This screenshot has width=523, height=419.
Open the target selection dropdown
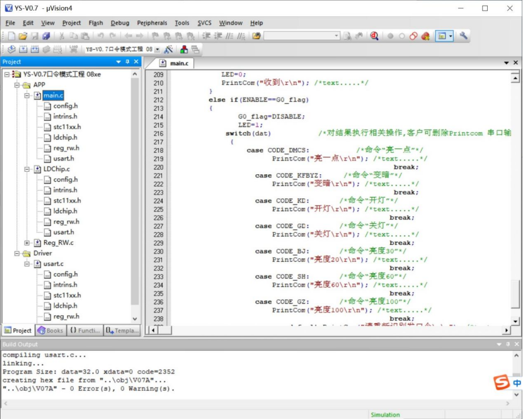157,50
